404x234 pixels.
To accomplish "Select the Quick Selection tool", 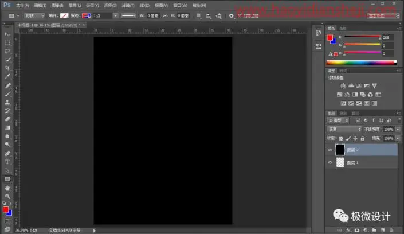I will [7, 60].
